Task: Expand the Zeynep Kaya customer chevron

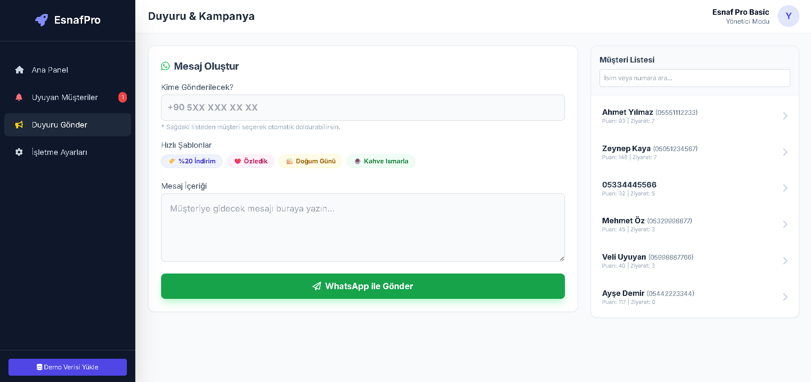Action: [785, 152]
